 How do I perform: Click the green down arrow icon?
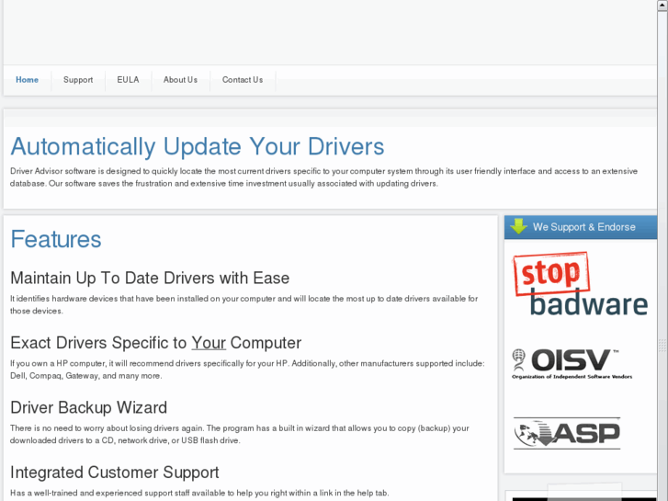click(518, 226)
